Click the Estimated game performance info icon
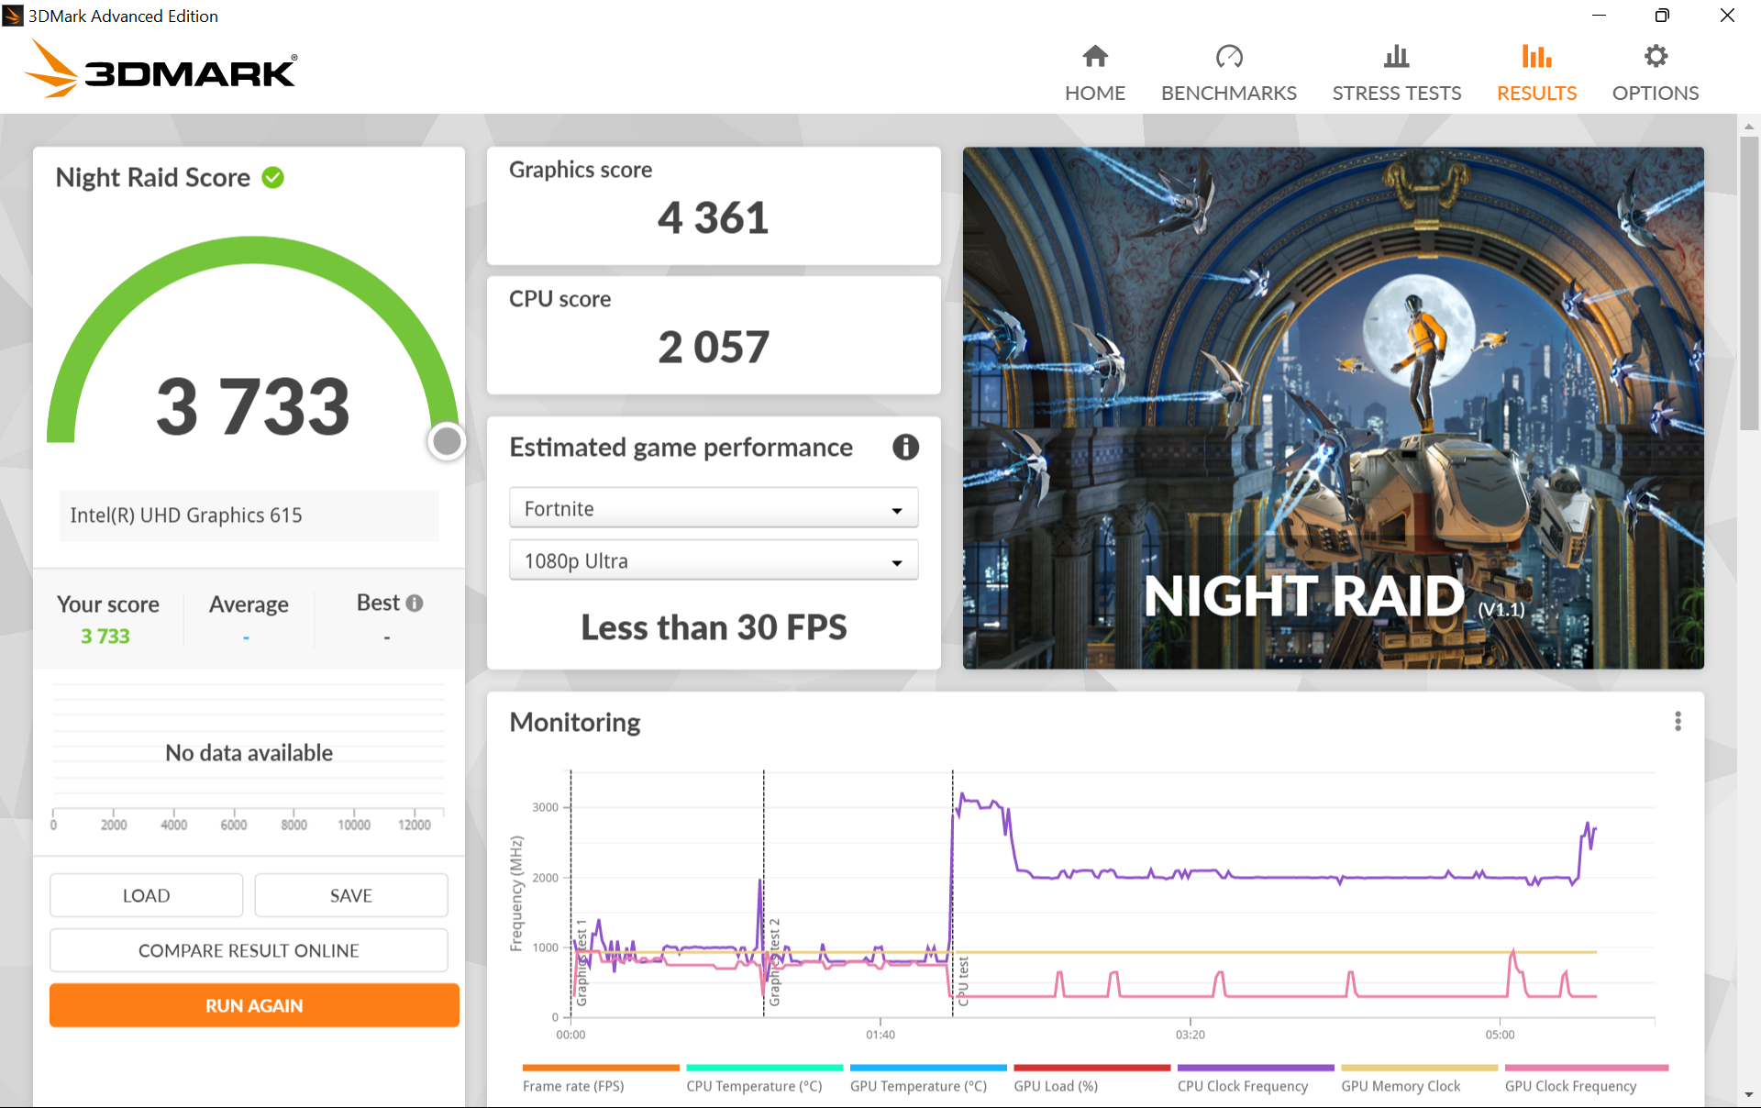The width and height of the screenshot is (1761, 1108). pyautogui.click(x=905, y=448)
